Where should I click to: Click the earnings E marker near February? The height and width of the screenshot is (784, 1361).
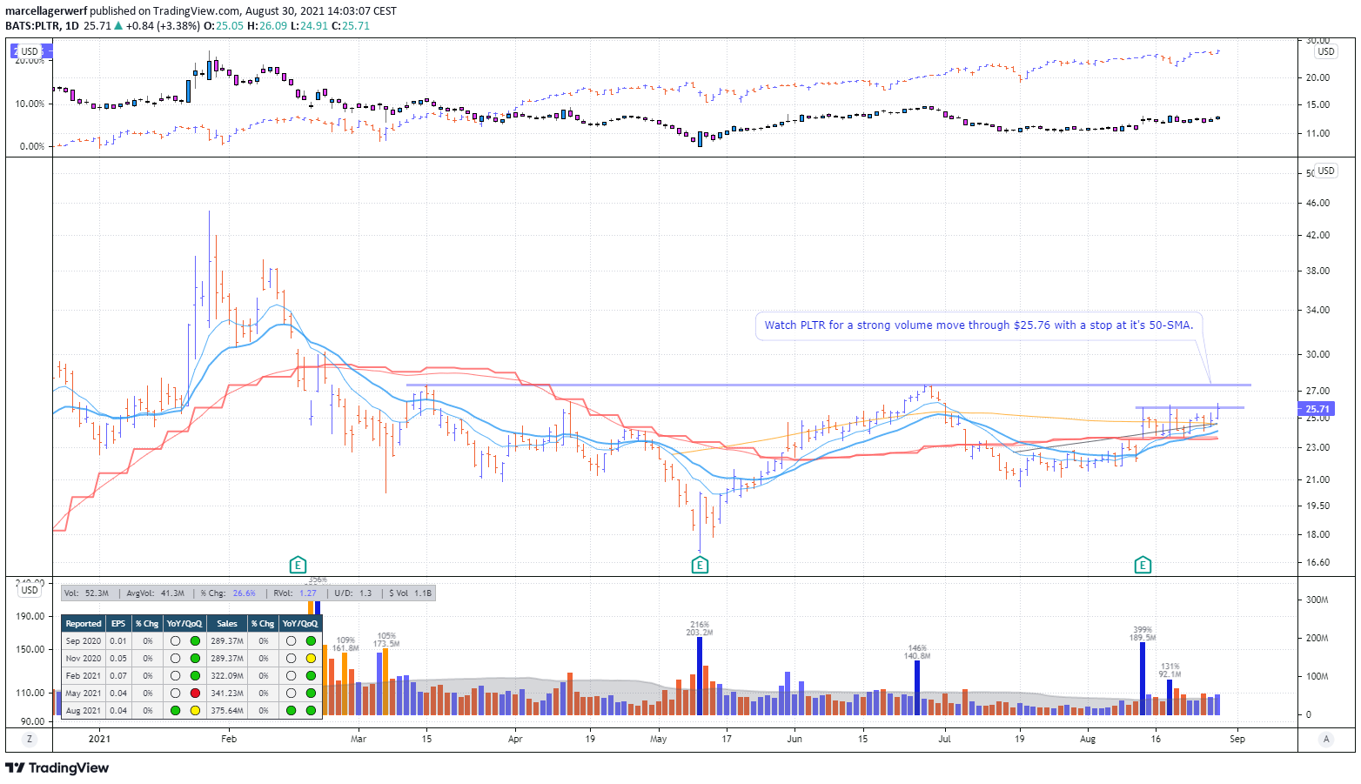[298, 566]
